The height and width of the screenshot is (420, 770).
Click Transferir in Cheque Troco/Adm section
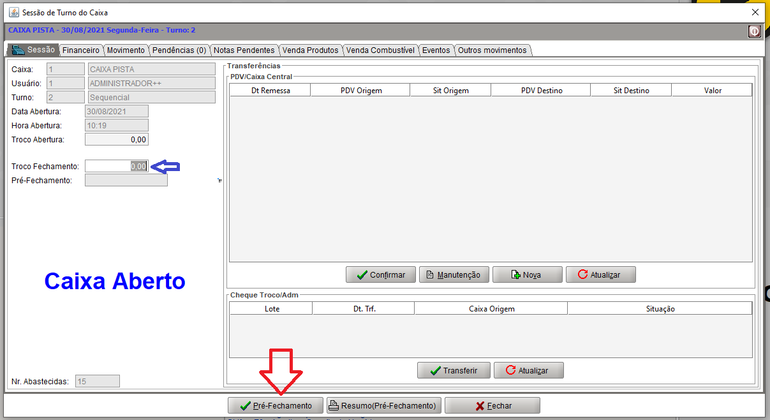click(x=454, y=370)
